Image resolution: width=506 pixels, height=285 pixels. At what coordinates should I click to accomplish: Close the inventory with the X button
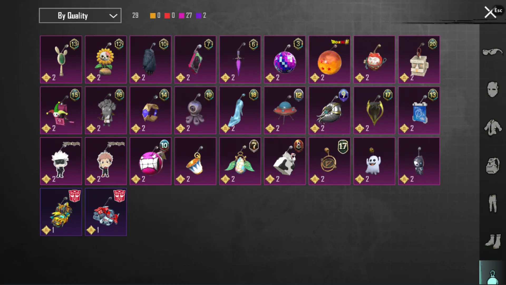490,12
